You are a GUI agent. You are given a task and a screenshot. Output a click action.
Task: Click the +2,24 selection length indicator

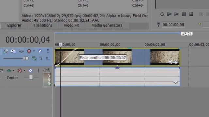tap(187, 34)
